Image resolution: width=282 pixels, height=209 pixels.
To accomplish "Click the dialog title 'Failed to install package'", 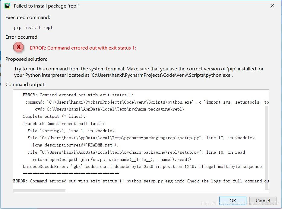I will pos(46,6).
